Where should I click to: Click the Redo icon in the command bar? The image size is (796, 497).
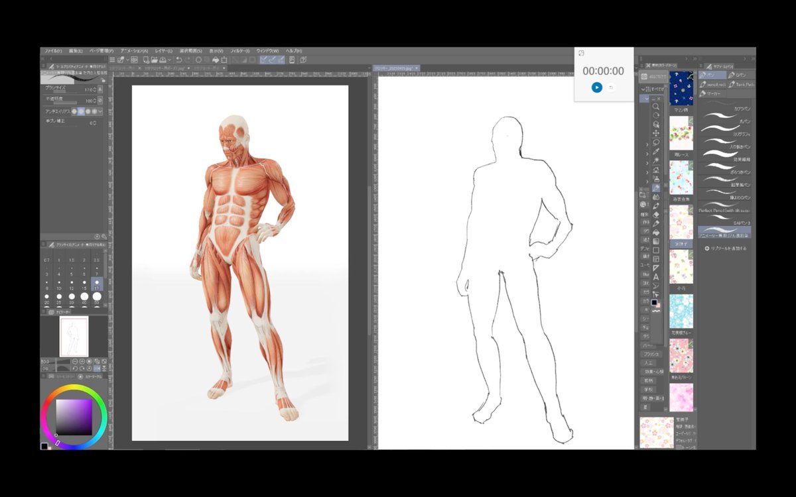pyautogui.click(x=187, y=60)
